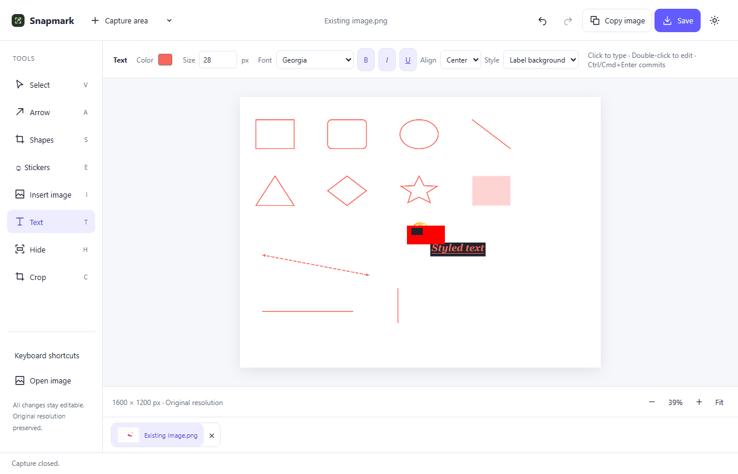Click the font Size input field
This screenshot has height=474, width=738.
(218, 60)
